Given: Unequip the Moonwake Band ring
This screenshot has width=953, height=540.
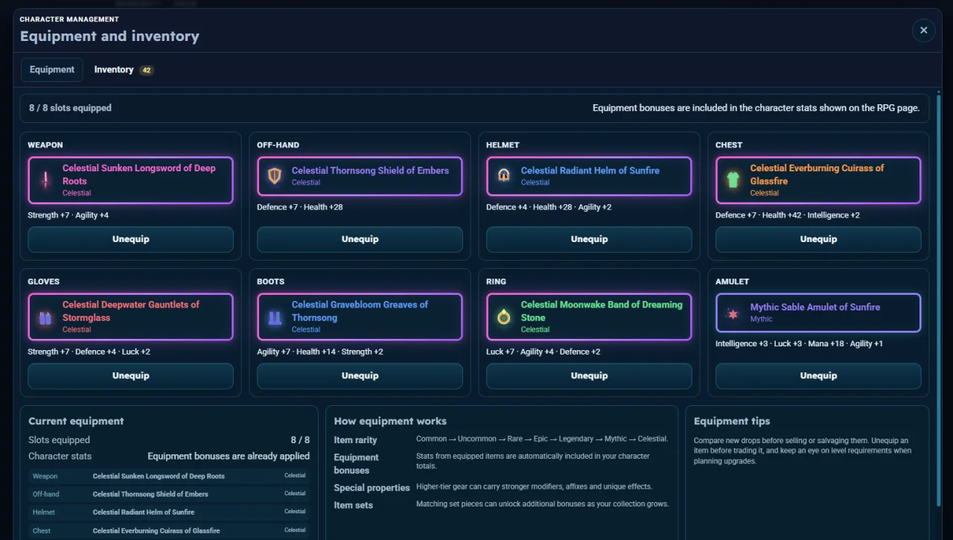Looking at the screenshot, I should (x=590, y=376).
